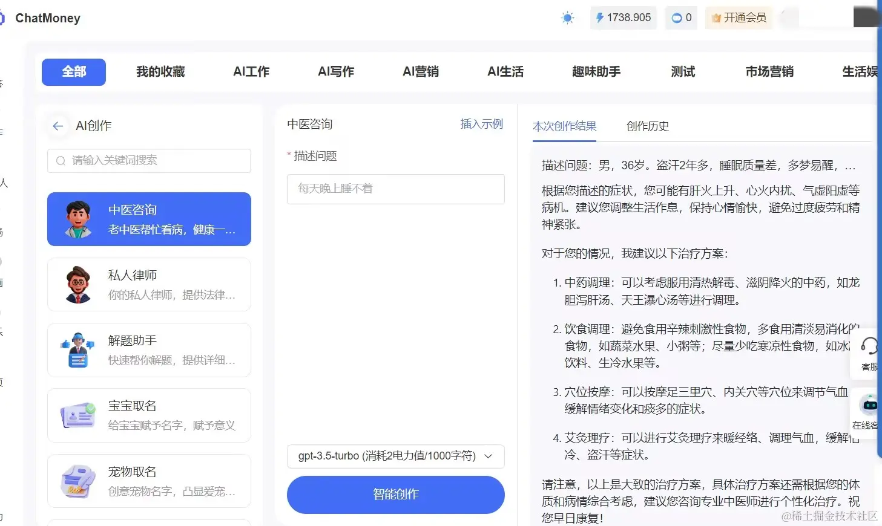Open the 我的收藏 tab

[160, 72]
